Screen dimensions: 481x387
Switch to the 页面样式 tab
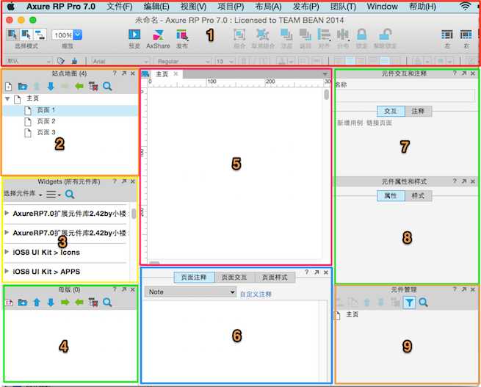coord(275,278)
